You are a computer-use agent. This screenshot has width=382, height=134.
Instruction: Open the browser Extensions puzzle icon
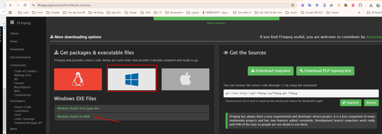pos(360,5)
